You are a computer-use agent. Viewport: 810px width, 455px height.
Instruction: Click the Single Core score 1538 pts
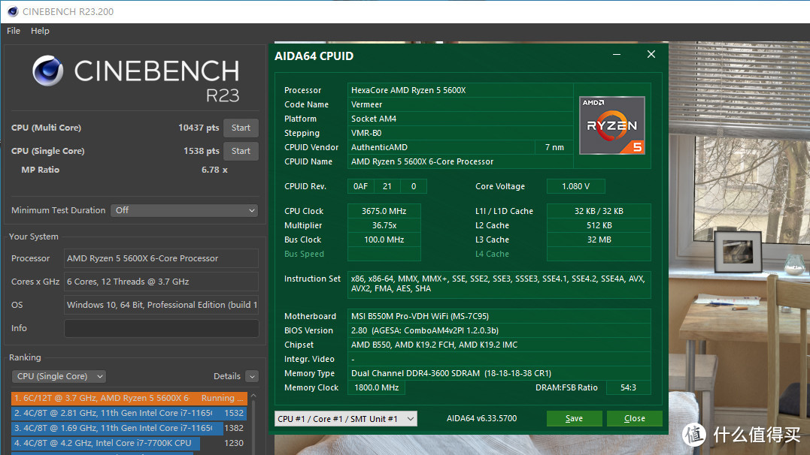point(201,151)
